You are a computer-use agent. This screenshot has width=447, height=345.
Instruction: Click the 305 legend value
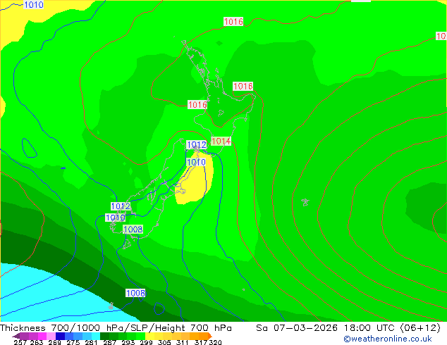164,342
